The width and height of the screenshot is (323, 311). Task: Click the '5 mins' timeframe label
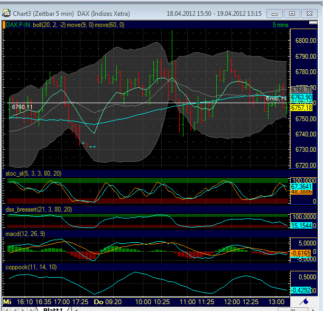point(280,25)
